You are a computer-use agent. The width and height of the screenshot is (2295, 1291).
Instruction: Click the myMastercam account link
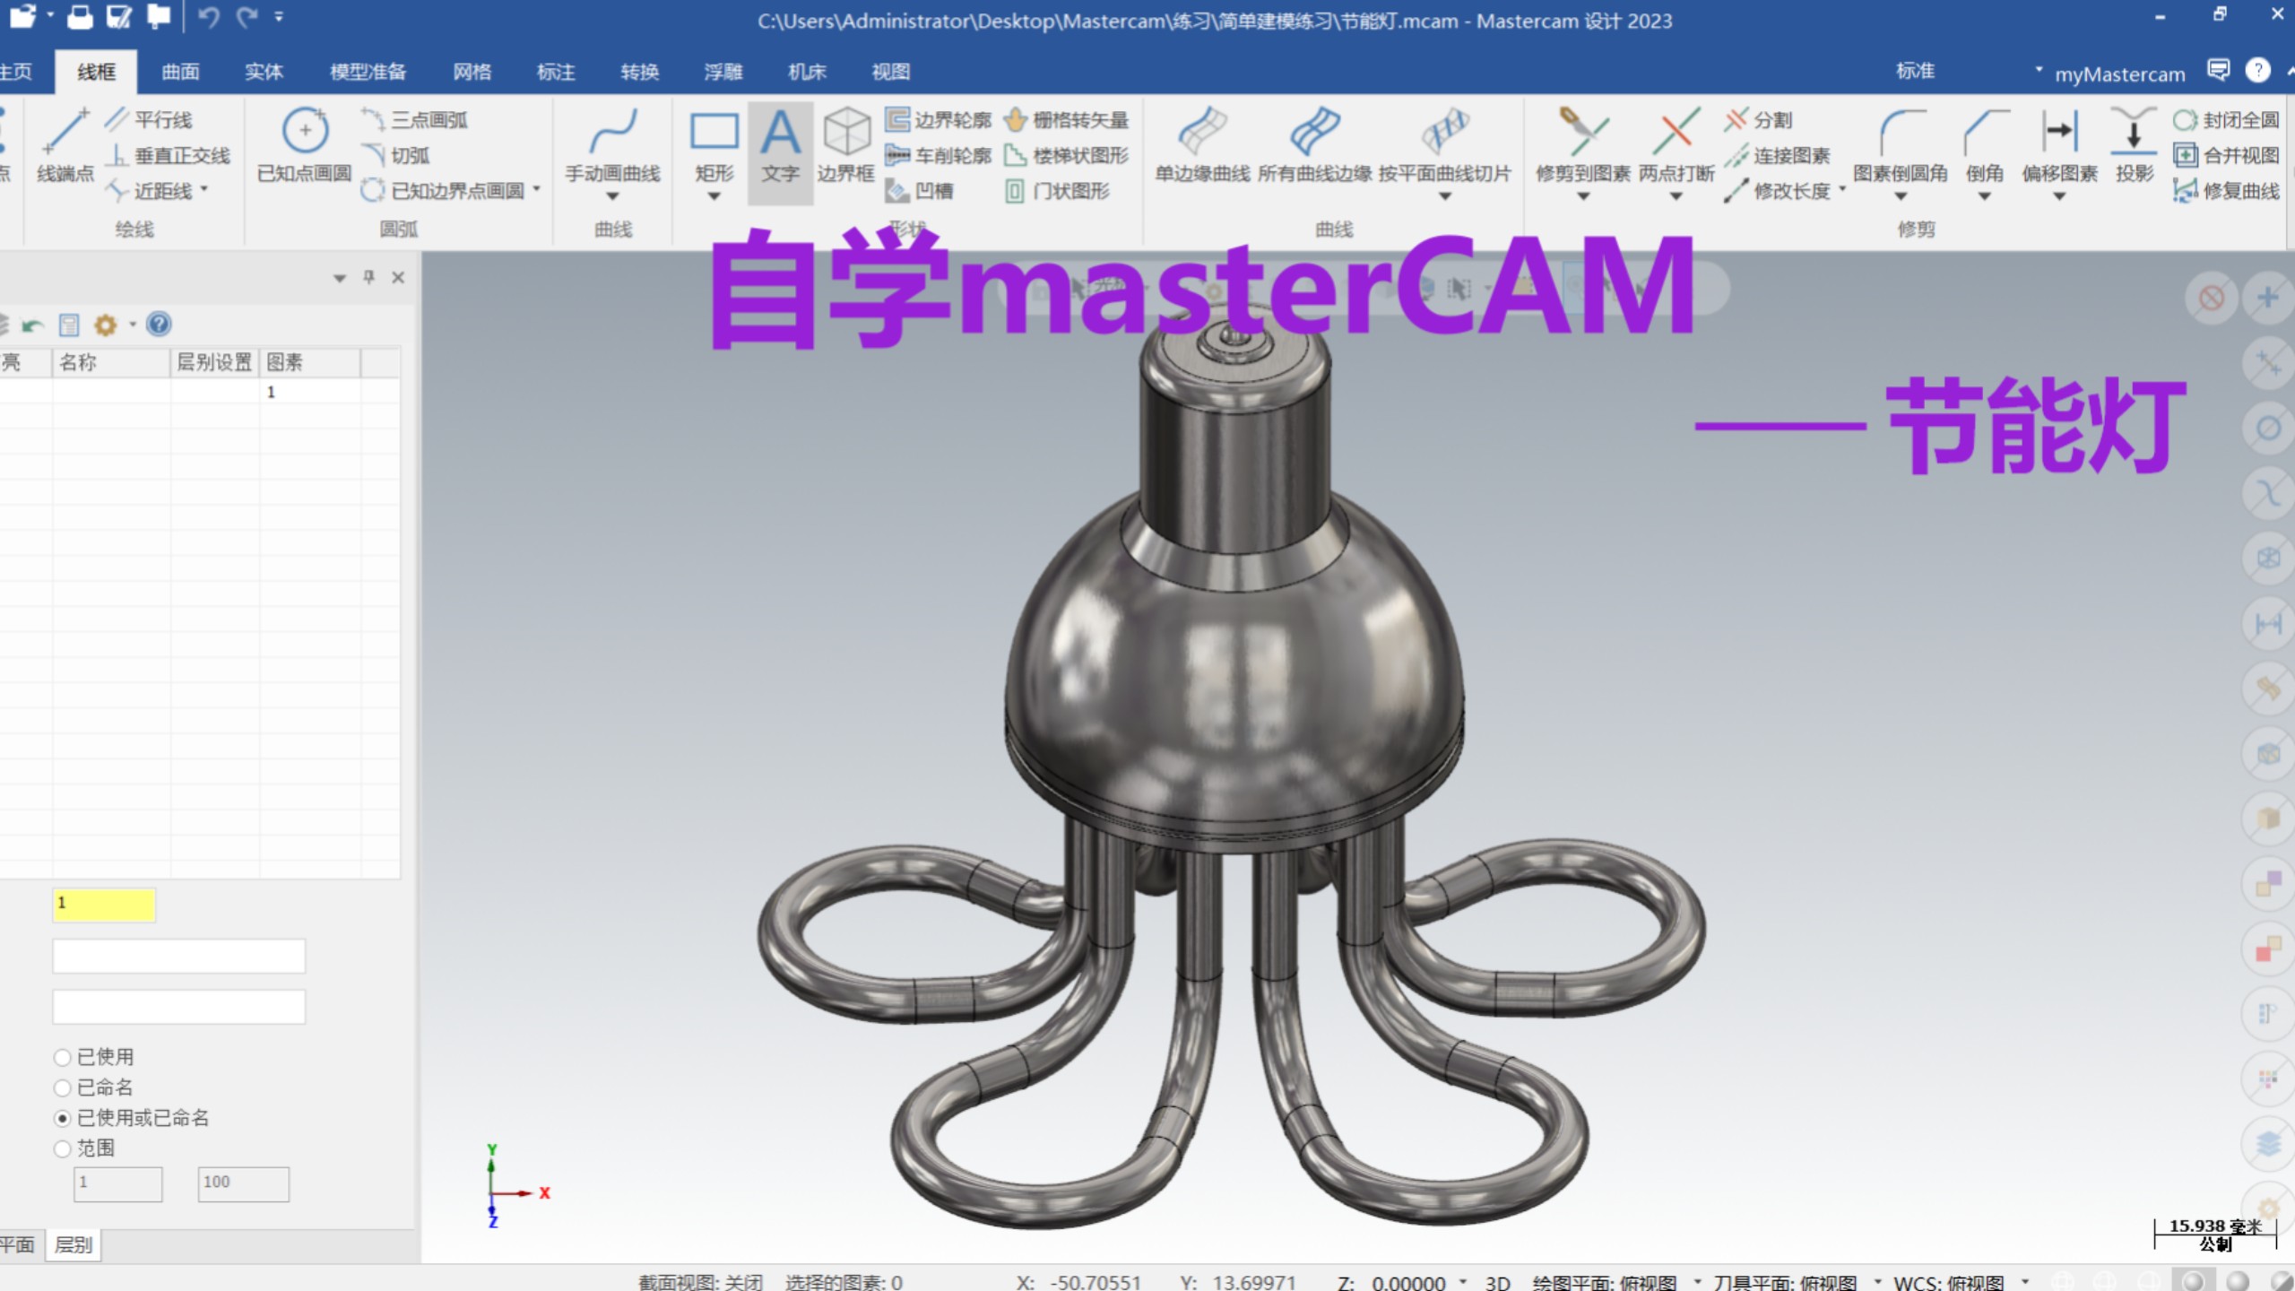pyautogui.click(x=2119, y=74)
